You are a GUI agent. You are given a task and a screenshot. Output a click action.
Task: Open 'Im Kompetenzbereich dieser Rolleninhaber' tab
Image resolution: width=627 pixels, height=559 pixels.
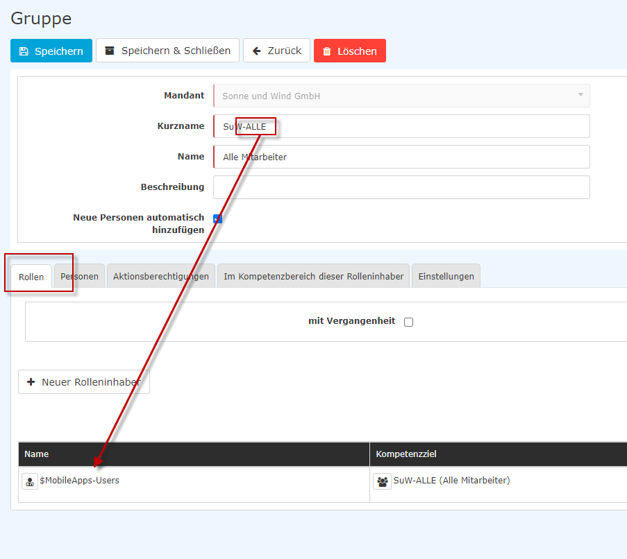click(313, 276)
